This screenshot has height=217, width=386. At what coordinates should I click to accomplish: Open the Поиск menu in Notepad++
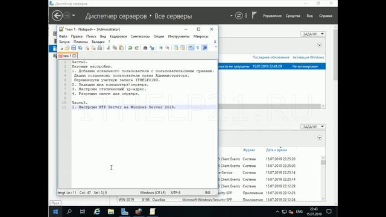(x=91, y=36)
